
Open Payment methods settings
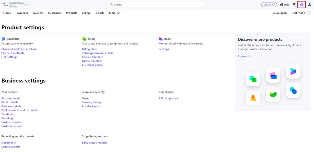(x=13, y=53)
